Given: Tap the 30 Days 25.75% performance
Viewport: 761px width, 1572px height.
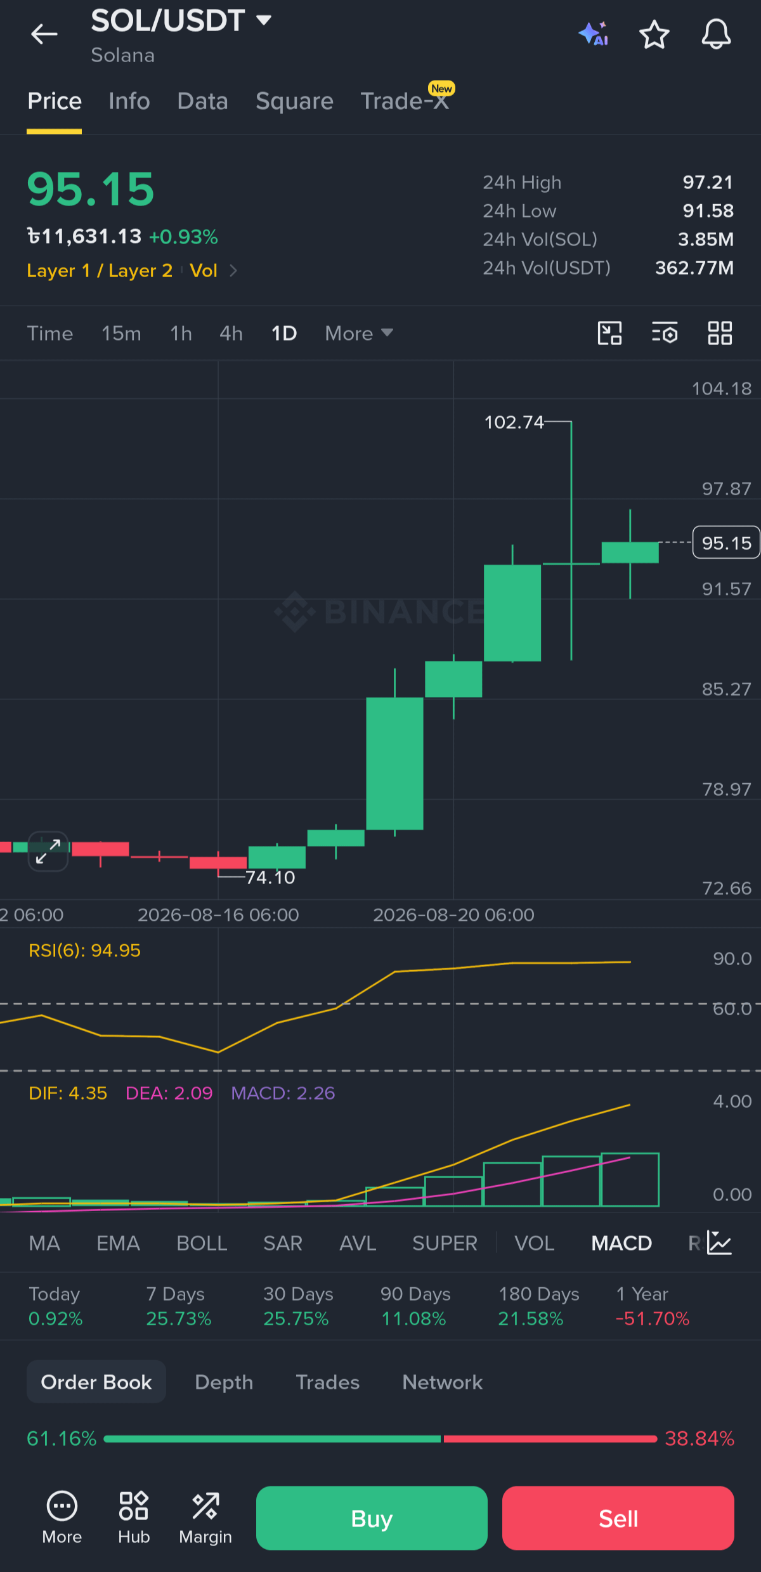Looking at the screenshot, I should pos(297,1306).
